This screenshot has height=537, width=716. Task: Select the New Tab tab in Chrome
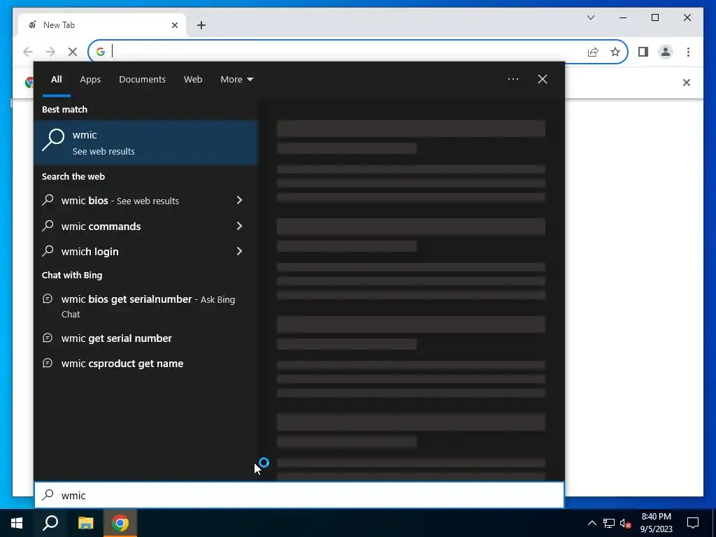pos(102,25)
